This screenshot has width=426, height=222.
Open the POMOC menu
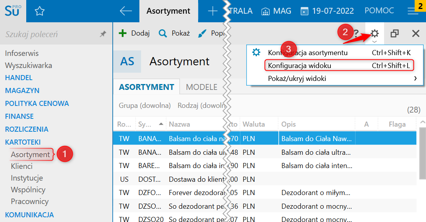pos(379,11)
